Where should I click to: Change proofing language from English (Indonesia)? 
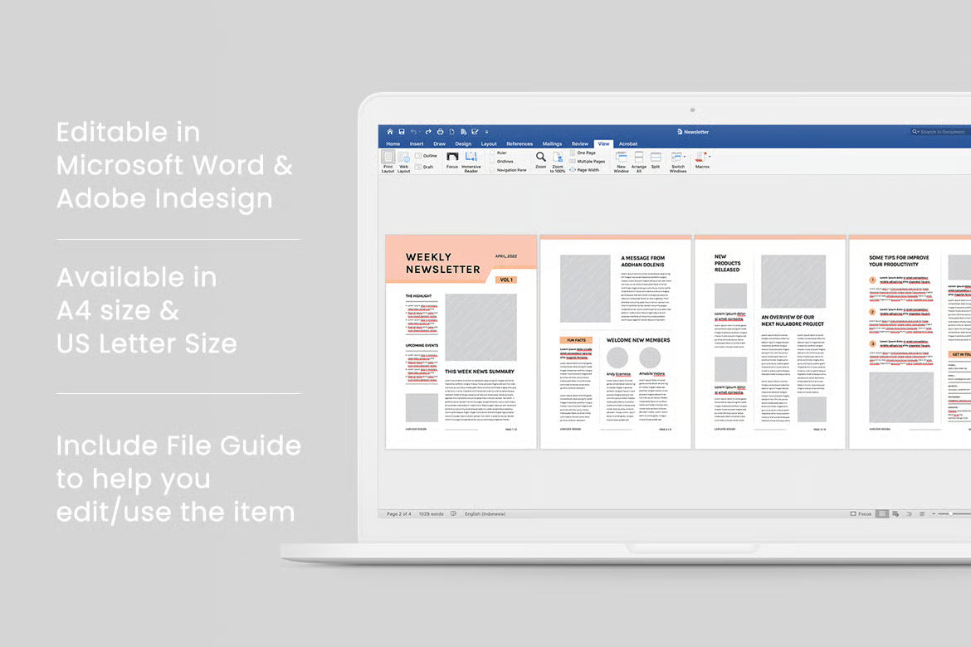point(486,513)
